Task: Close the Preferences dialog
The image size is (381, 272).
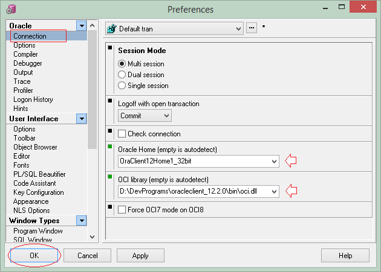Action: point(363,7)
